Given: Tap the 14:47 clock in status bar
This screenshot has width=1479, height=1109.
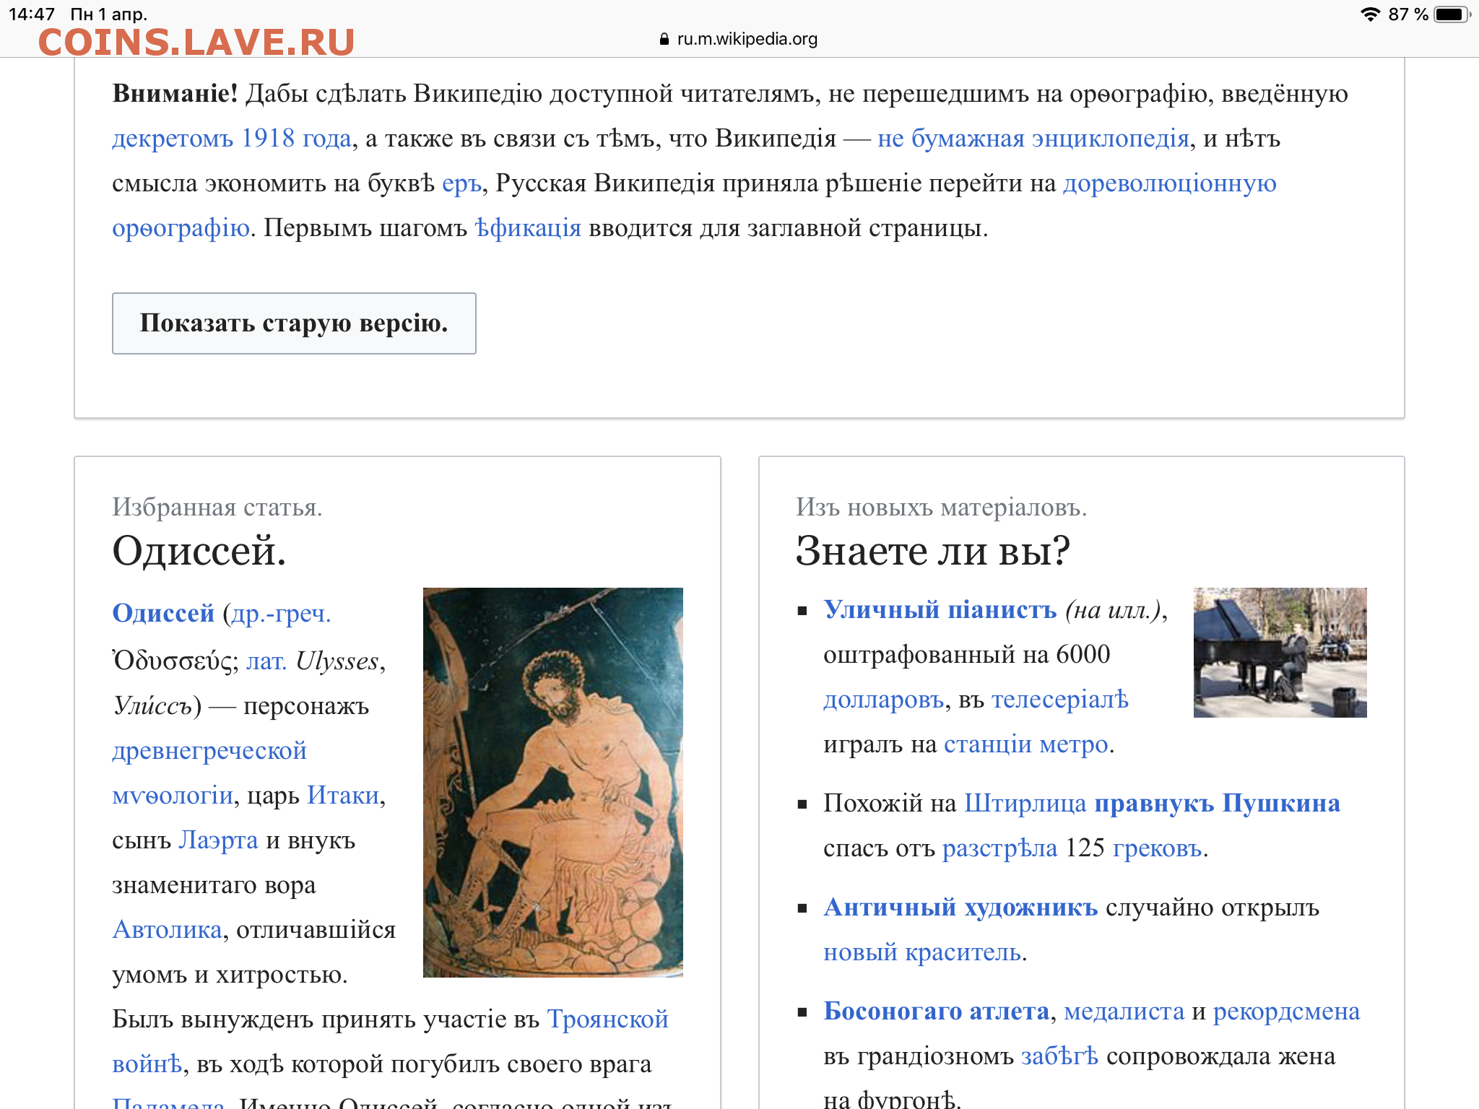Looking at the screenshot, I should (32, 14).
